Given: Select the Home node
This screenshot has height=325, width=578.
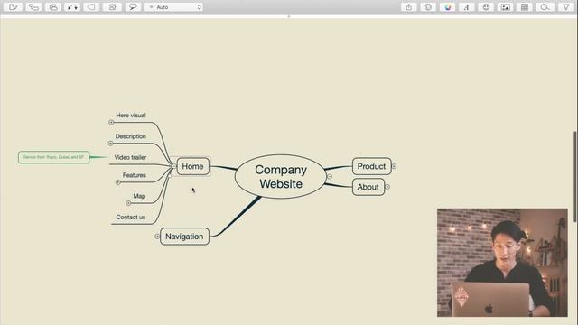Looking at the screenshot, I should point(192,166).
